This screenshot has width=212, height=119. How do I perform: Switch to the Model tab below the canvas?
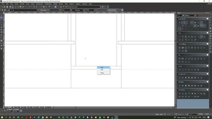[9, 107]
